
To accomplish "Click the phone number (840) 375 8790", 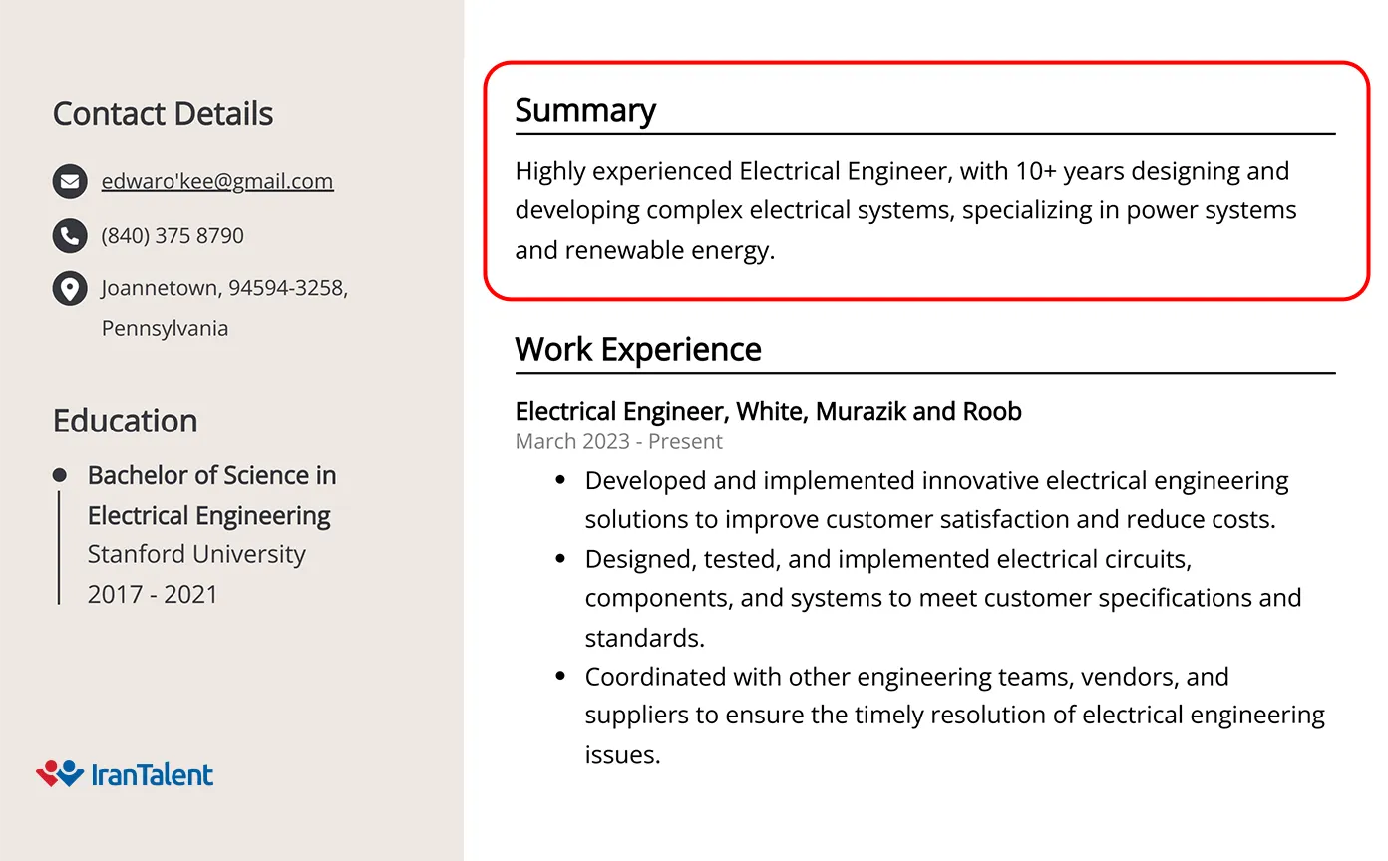I will [173, 236].
